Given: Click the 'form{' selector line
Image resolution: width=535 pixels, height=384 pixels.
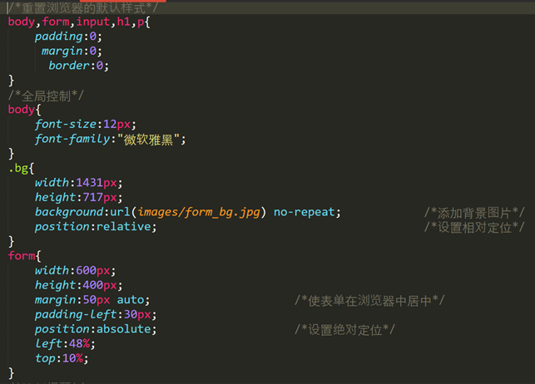Looking at the screenshot, I should pos(25,256).
